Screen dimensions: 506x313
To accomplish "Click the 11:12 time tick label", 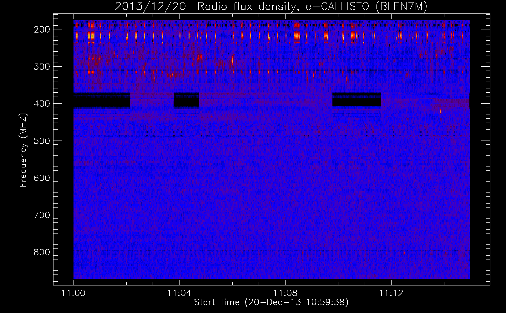I will [x=391, y=293].
